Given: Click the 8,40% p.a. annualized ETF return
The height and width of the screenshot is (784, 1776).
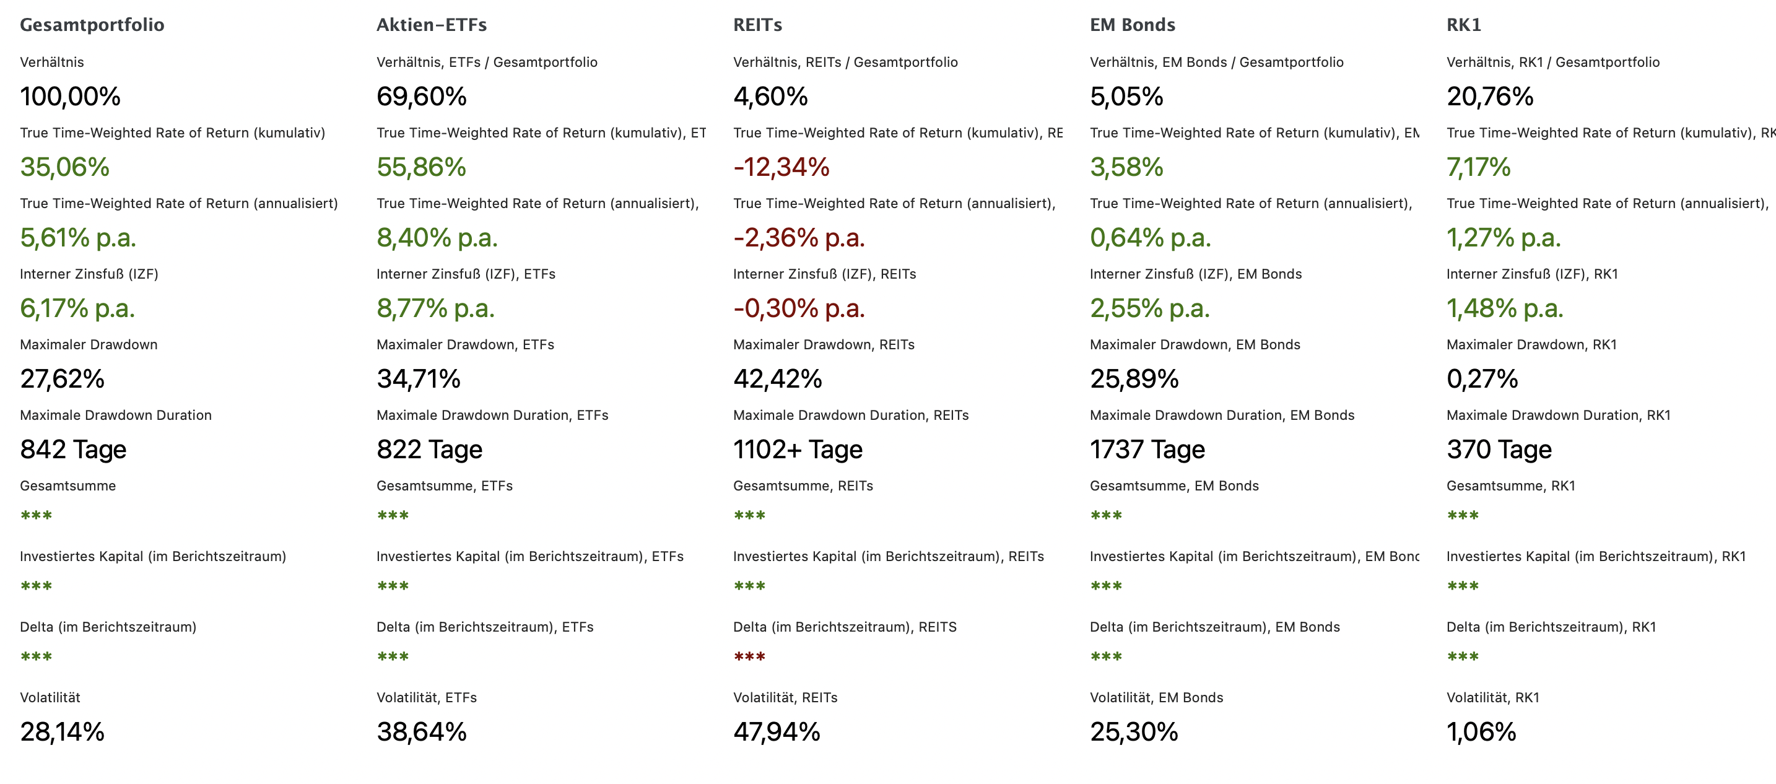Looking at the screenshot, I should coord(437,238).
